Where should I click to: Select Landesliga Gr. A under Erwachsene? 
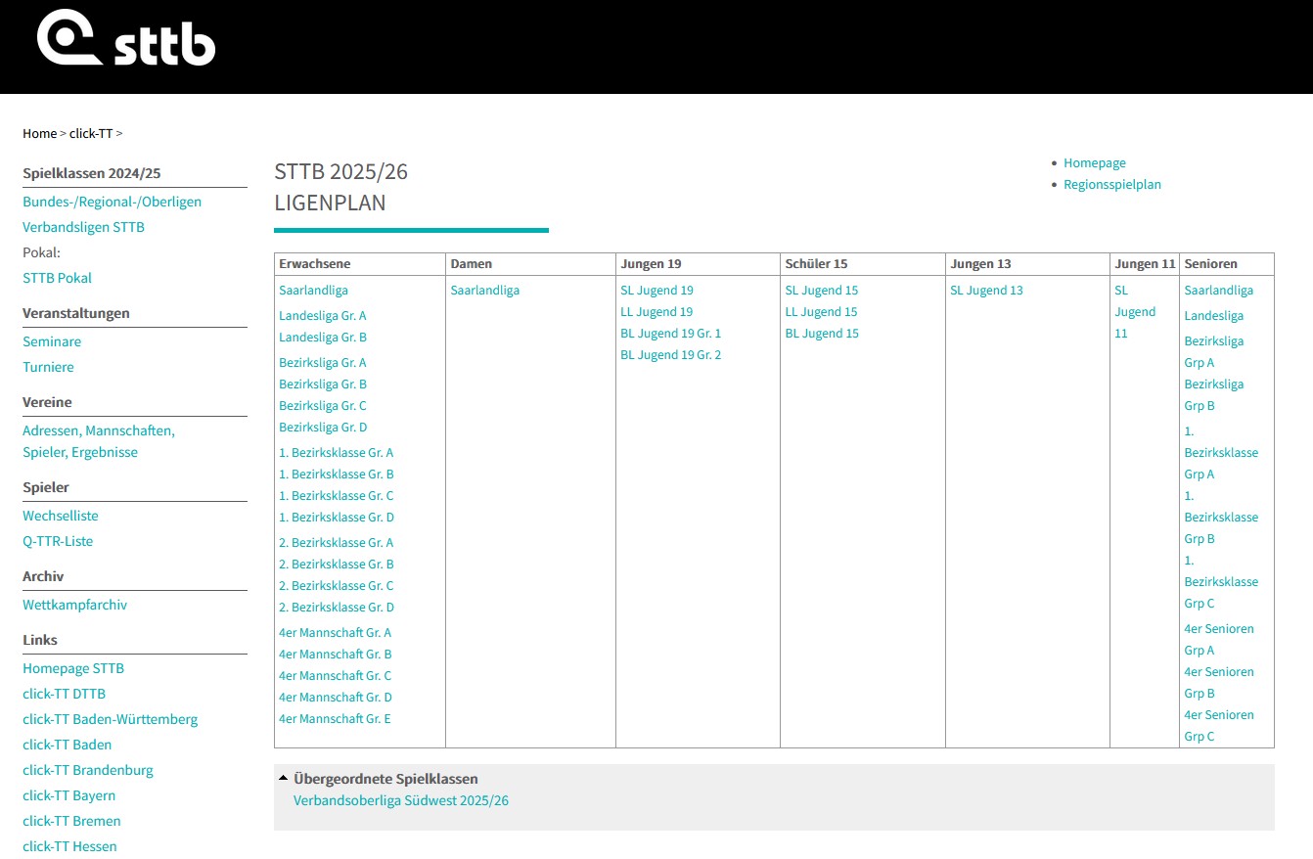tap(322, 316)
